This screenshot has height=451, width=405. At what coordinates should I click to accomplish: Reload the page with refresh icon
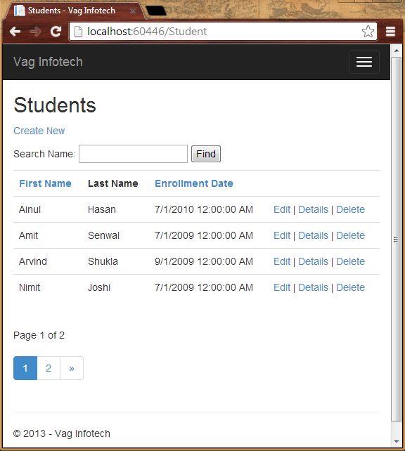56,32
